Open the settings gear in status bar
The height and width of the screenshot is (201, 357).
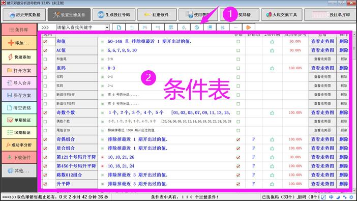351,197
